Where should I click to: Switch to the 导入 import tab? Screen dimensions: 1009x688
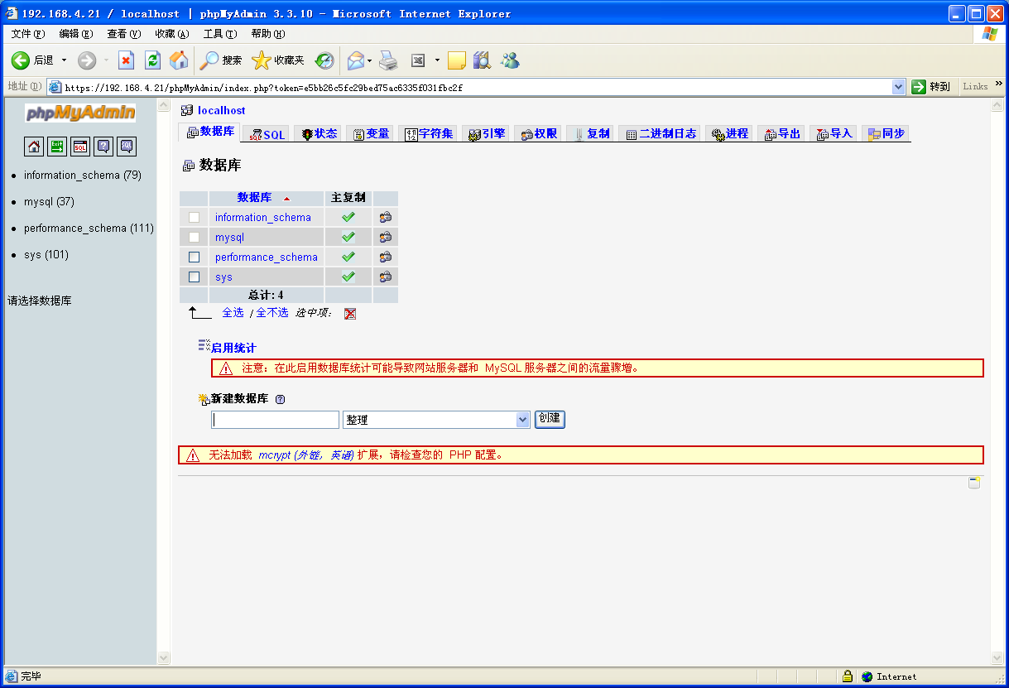pyautogui.click(x=834, y=134)
